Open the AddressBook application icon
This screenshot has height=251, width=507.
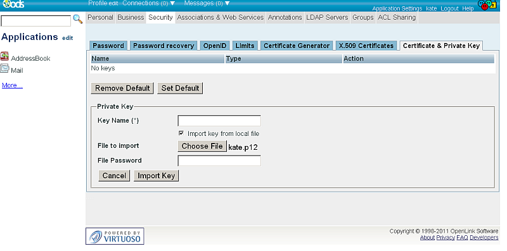tap(4, 56)
